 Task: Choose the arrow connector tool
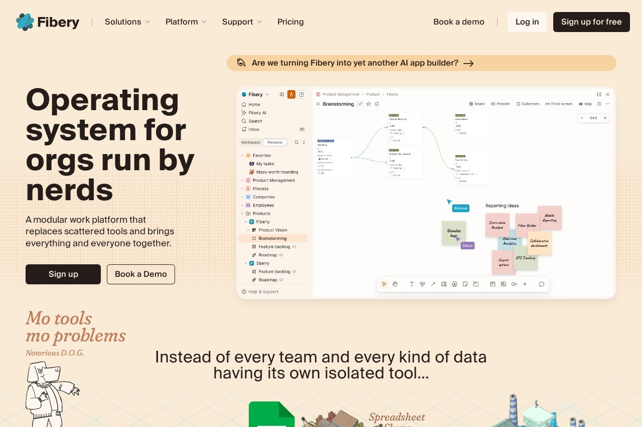[433, 284]
